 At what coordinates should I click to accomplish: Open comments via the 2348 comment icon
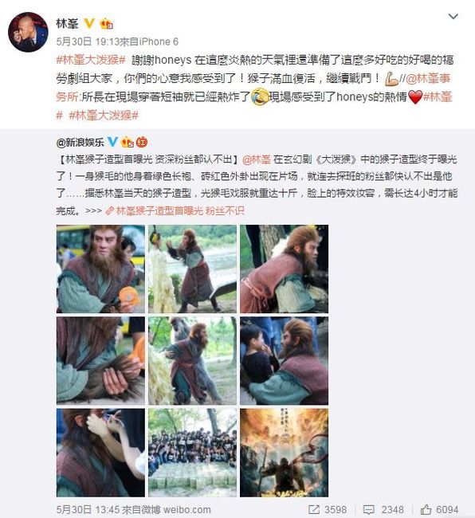tap(369, 510)
